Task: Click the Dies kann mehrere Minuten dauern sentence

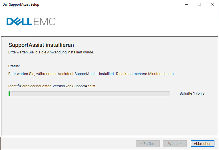Action: 145,74
